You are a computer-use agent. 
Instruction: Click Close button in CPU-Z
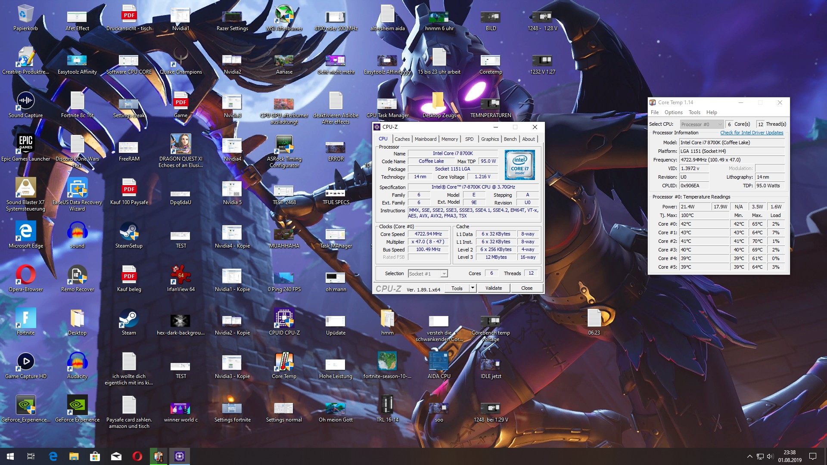527,288
